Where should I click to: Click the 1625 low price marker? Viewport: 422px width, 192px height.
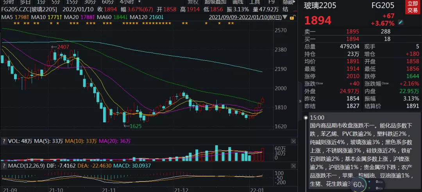[135, 126]
